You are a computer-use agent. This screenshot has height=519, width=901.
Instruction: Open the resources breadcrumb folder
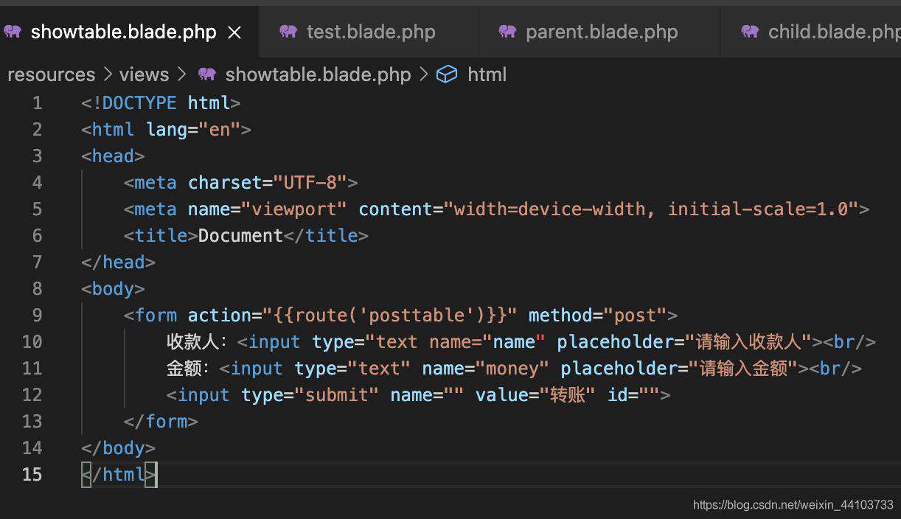click(x=51, y=74)
